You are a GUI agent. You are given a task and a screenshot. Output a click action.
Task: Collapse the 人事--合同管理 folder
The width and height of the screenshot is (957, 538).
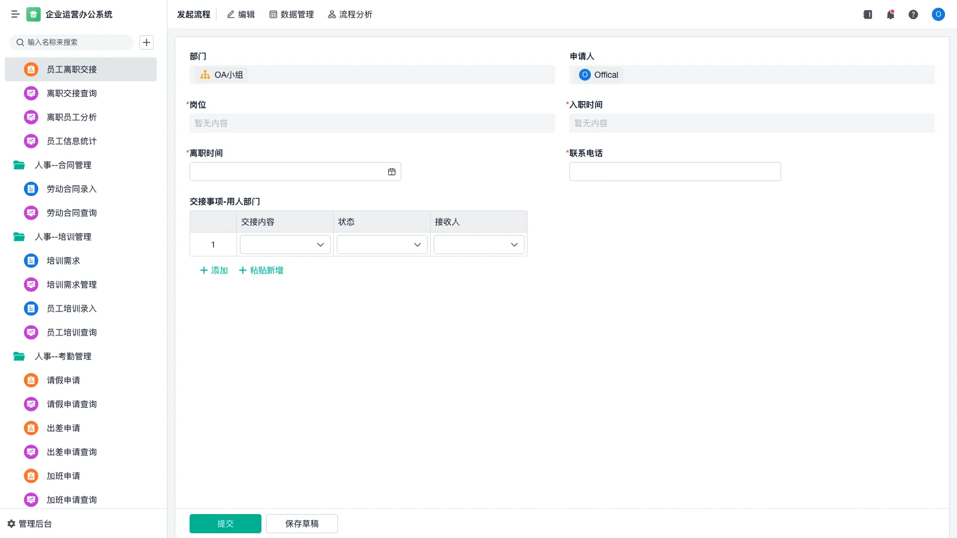coord(19,165)
